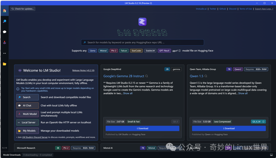Open the Qwen 1.5 title link
This screenshot has width=276, height=158.
(197, 76)
